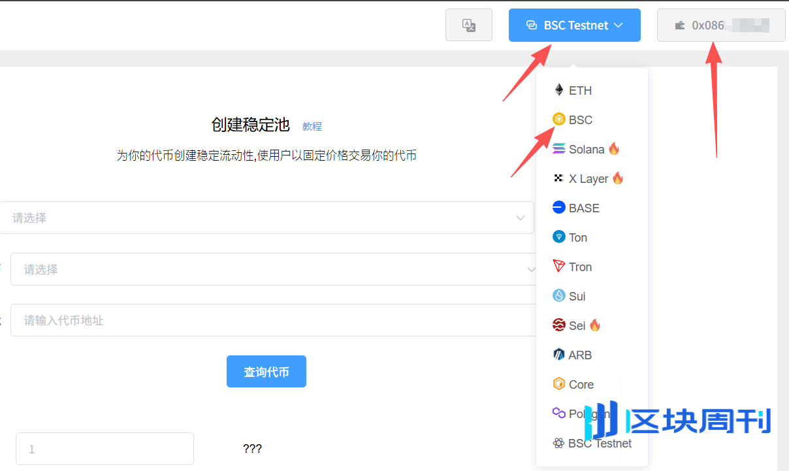Select the ETH network icon
The width and height of the screenshot is (789, 471).
pos(558,89)
